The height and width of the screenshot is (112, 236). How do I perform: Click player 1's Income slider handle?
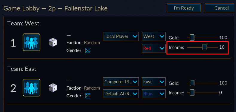[205, 47]
